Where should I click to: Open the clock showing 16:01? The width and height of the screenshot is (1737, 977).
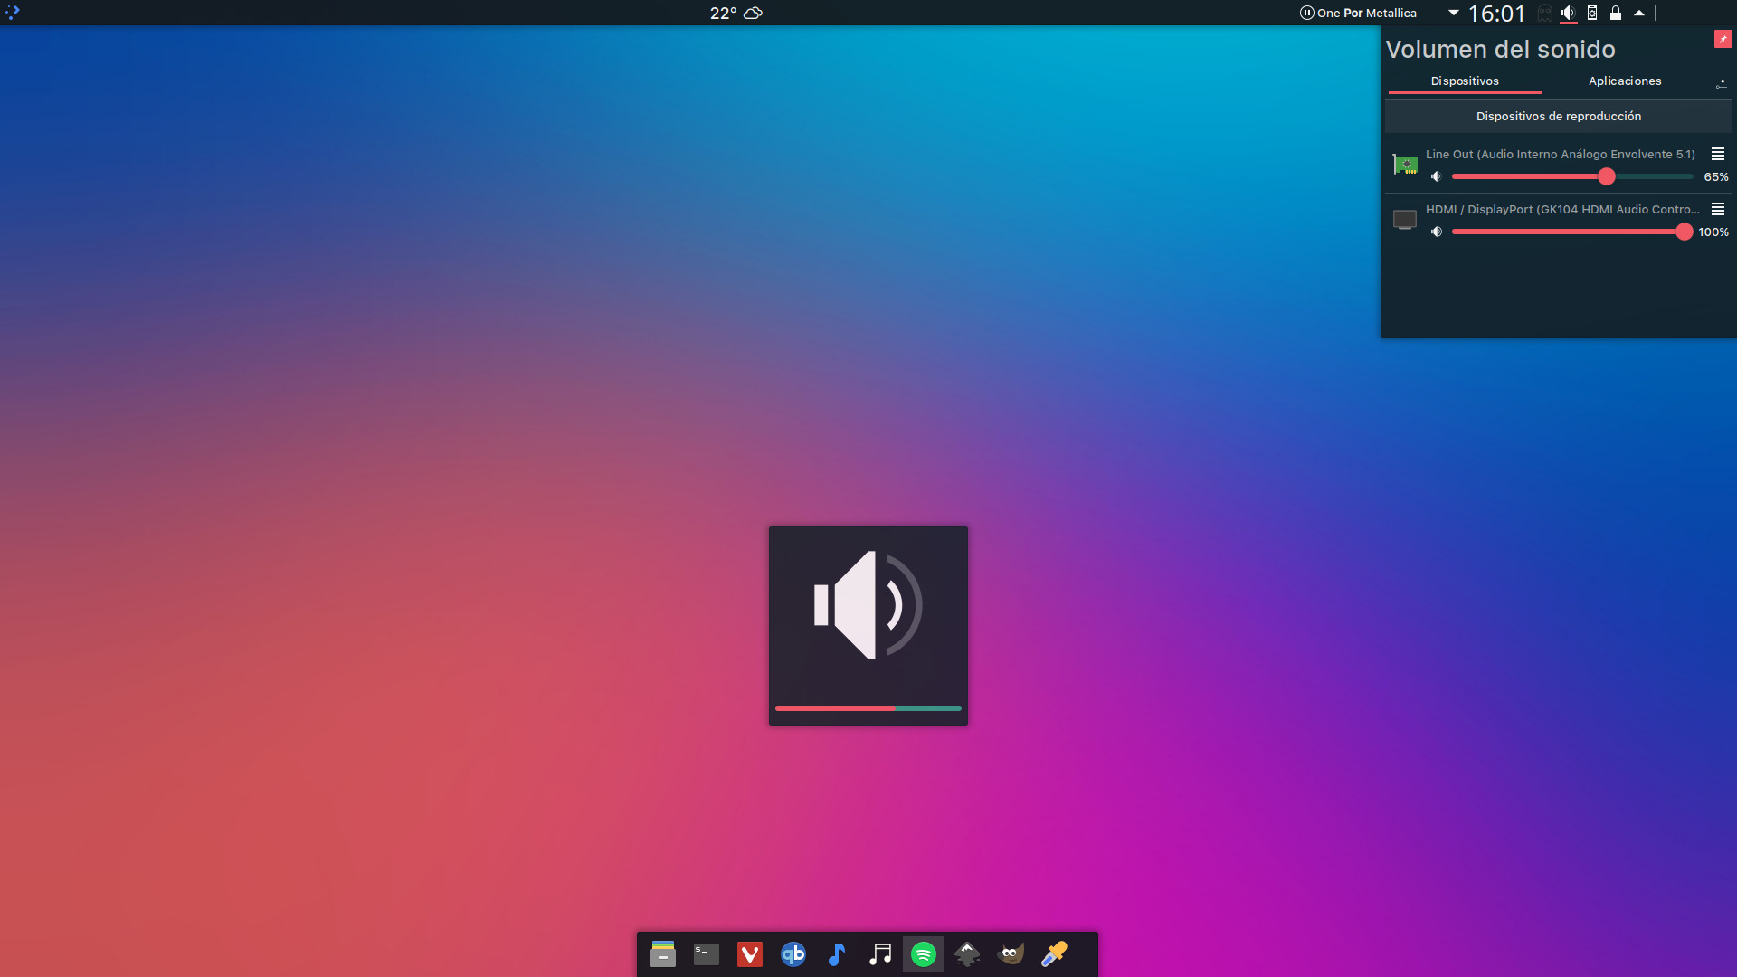(1496, 13)
